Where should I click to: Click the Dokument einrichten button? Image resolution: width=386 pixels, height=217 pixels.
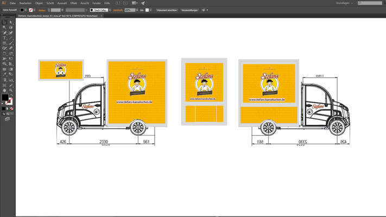[167, 10]
